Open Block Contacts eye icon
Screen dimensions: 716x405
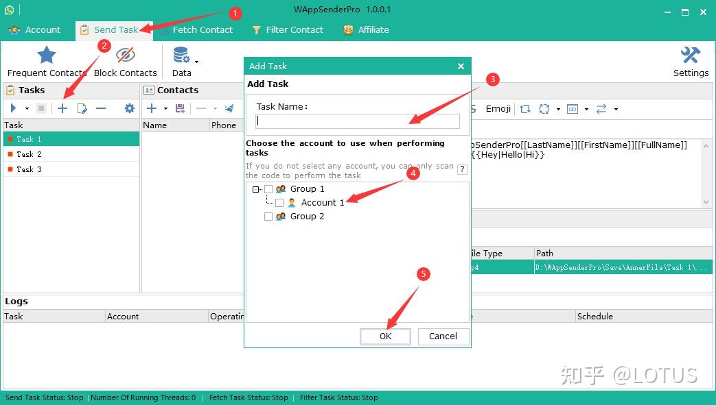click(125, 56)
